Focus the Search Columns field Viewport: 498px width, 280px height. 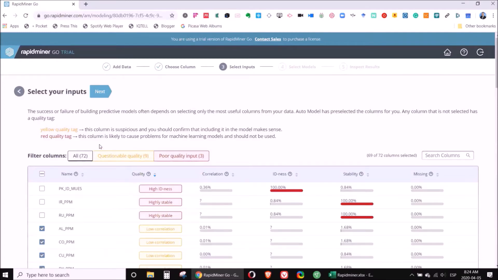[x=447, y=155]
